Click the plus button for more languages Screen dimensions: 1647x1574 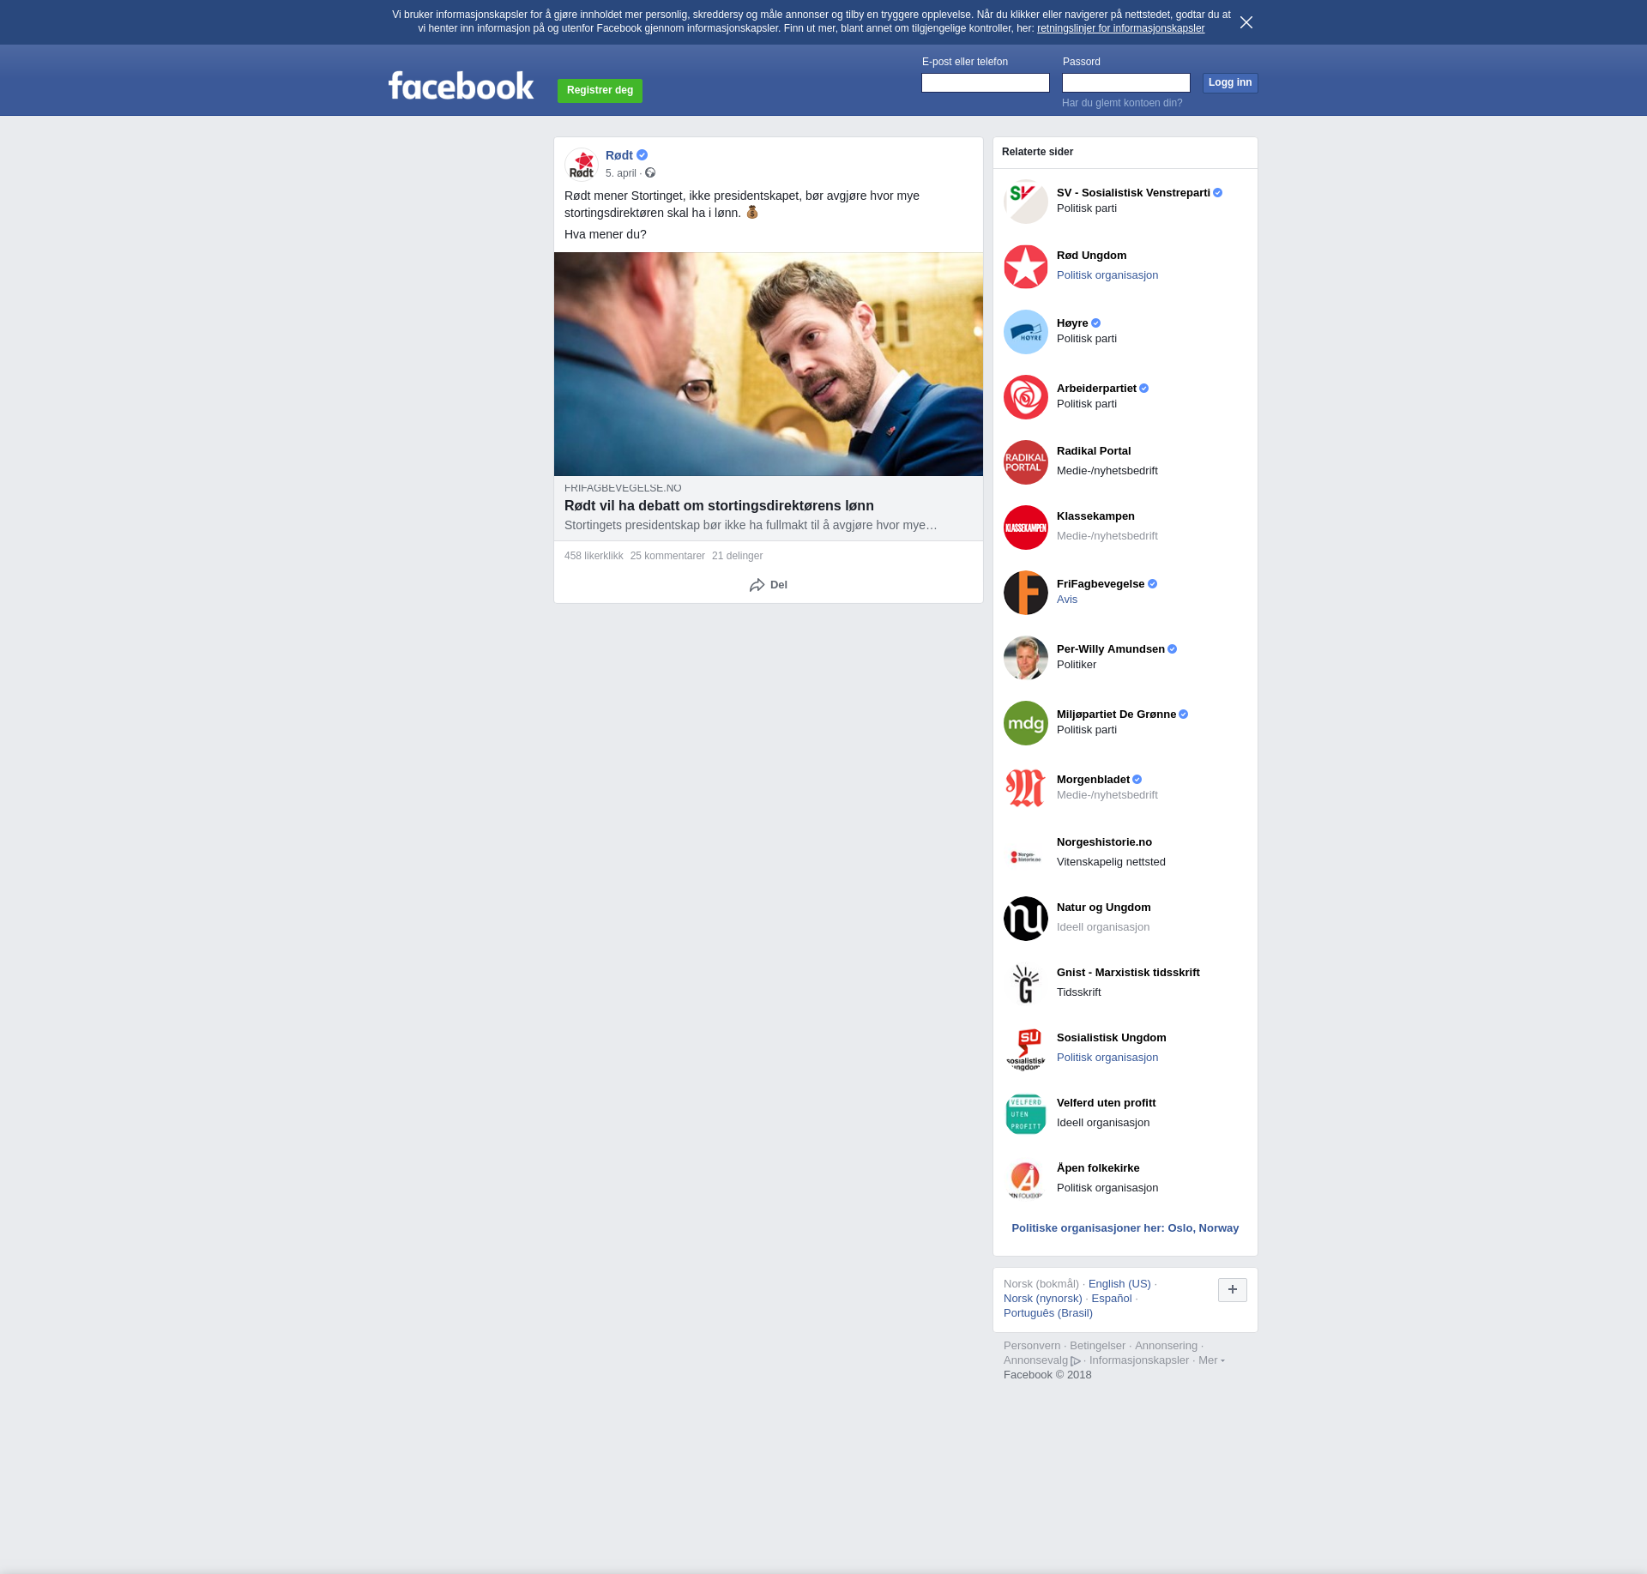[x=1233, y=1289]
